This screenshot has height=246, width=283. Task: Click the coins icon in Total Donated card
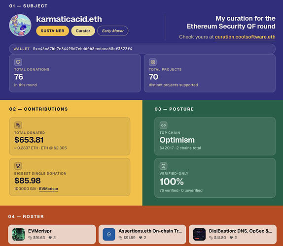[18, 125]
